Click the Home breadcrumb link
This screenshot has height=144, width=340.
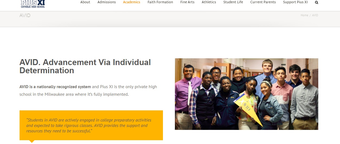tap(304, 15)
